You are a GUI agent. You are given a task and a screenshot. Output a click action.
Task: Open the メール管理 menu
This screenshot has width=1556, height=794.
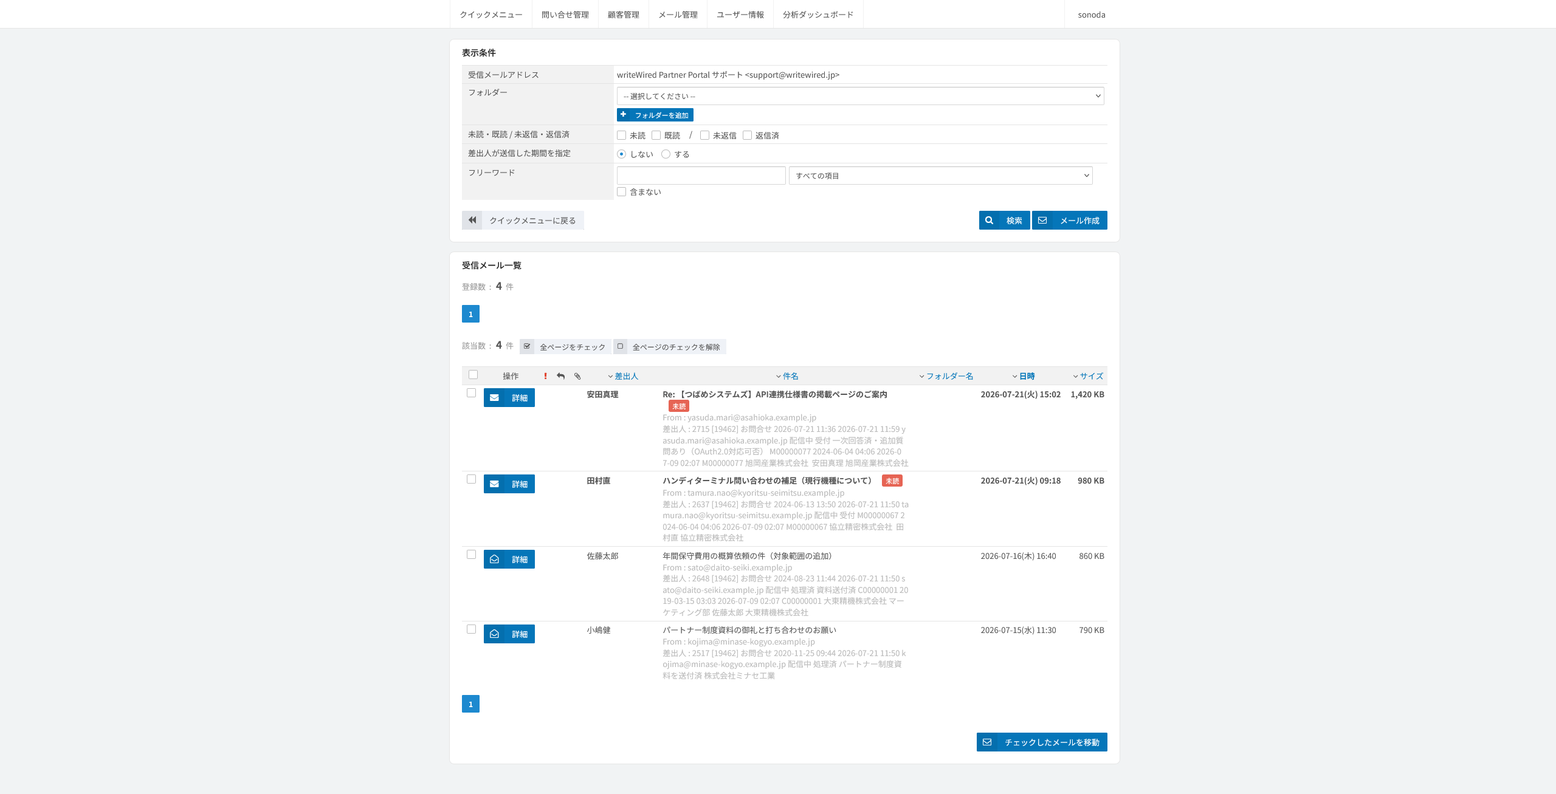pos(678,15)
